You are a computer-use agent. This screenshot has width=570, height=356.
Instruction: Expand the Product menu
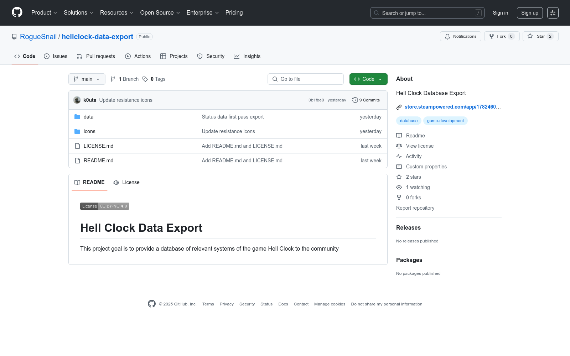coord(44,12)
